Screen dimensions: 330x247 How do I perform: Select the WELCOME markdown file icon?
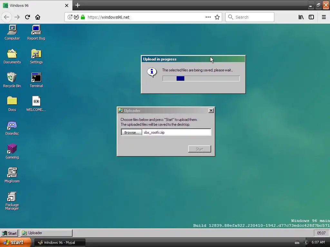coord(36,104)
